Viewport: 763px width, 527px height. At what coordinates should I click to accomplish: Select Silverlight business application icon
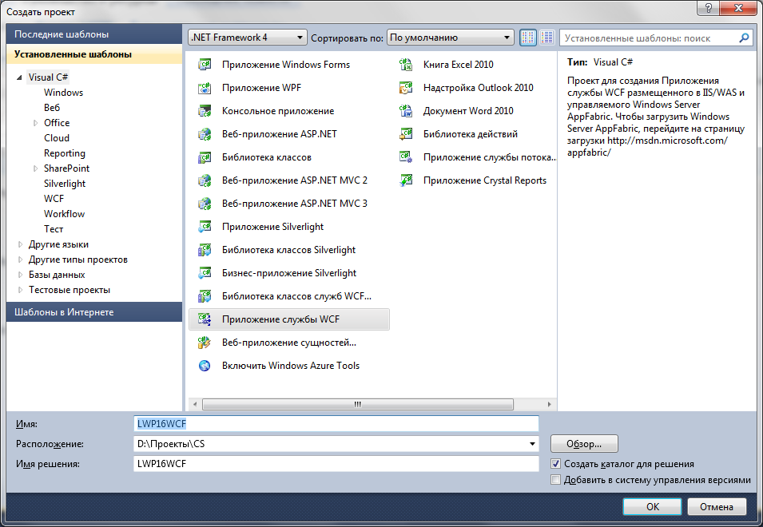coord(205,273)
